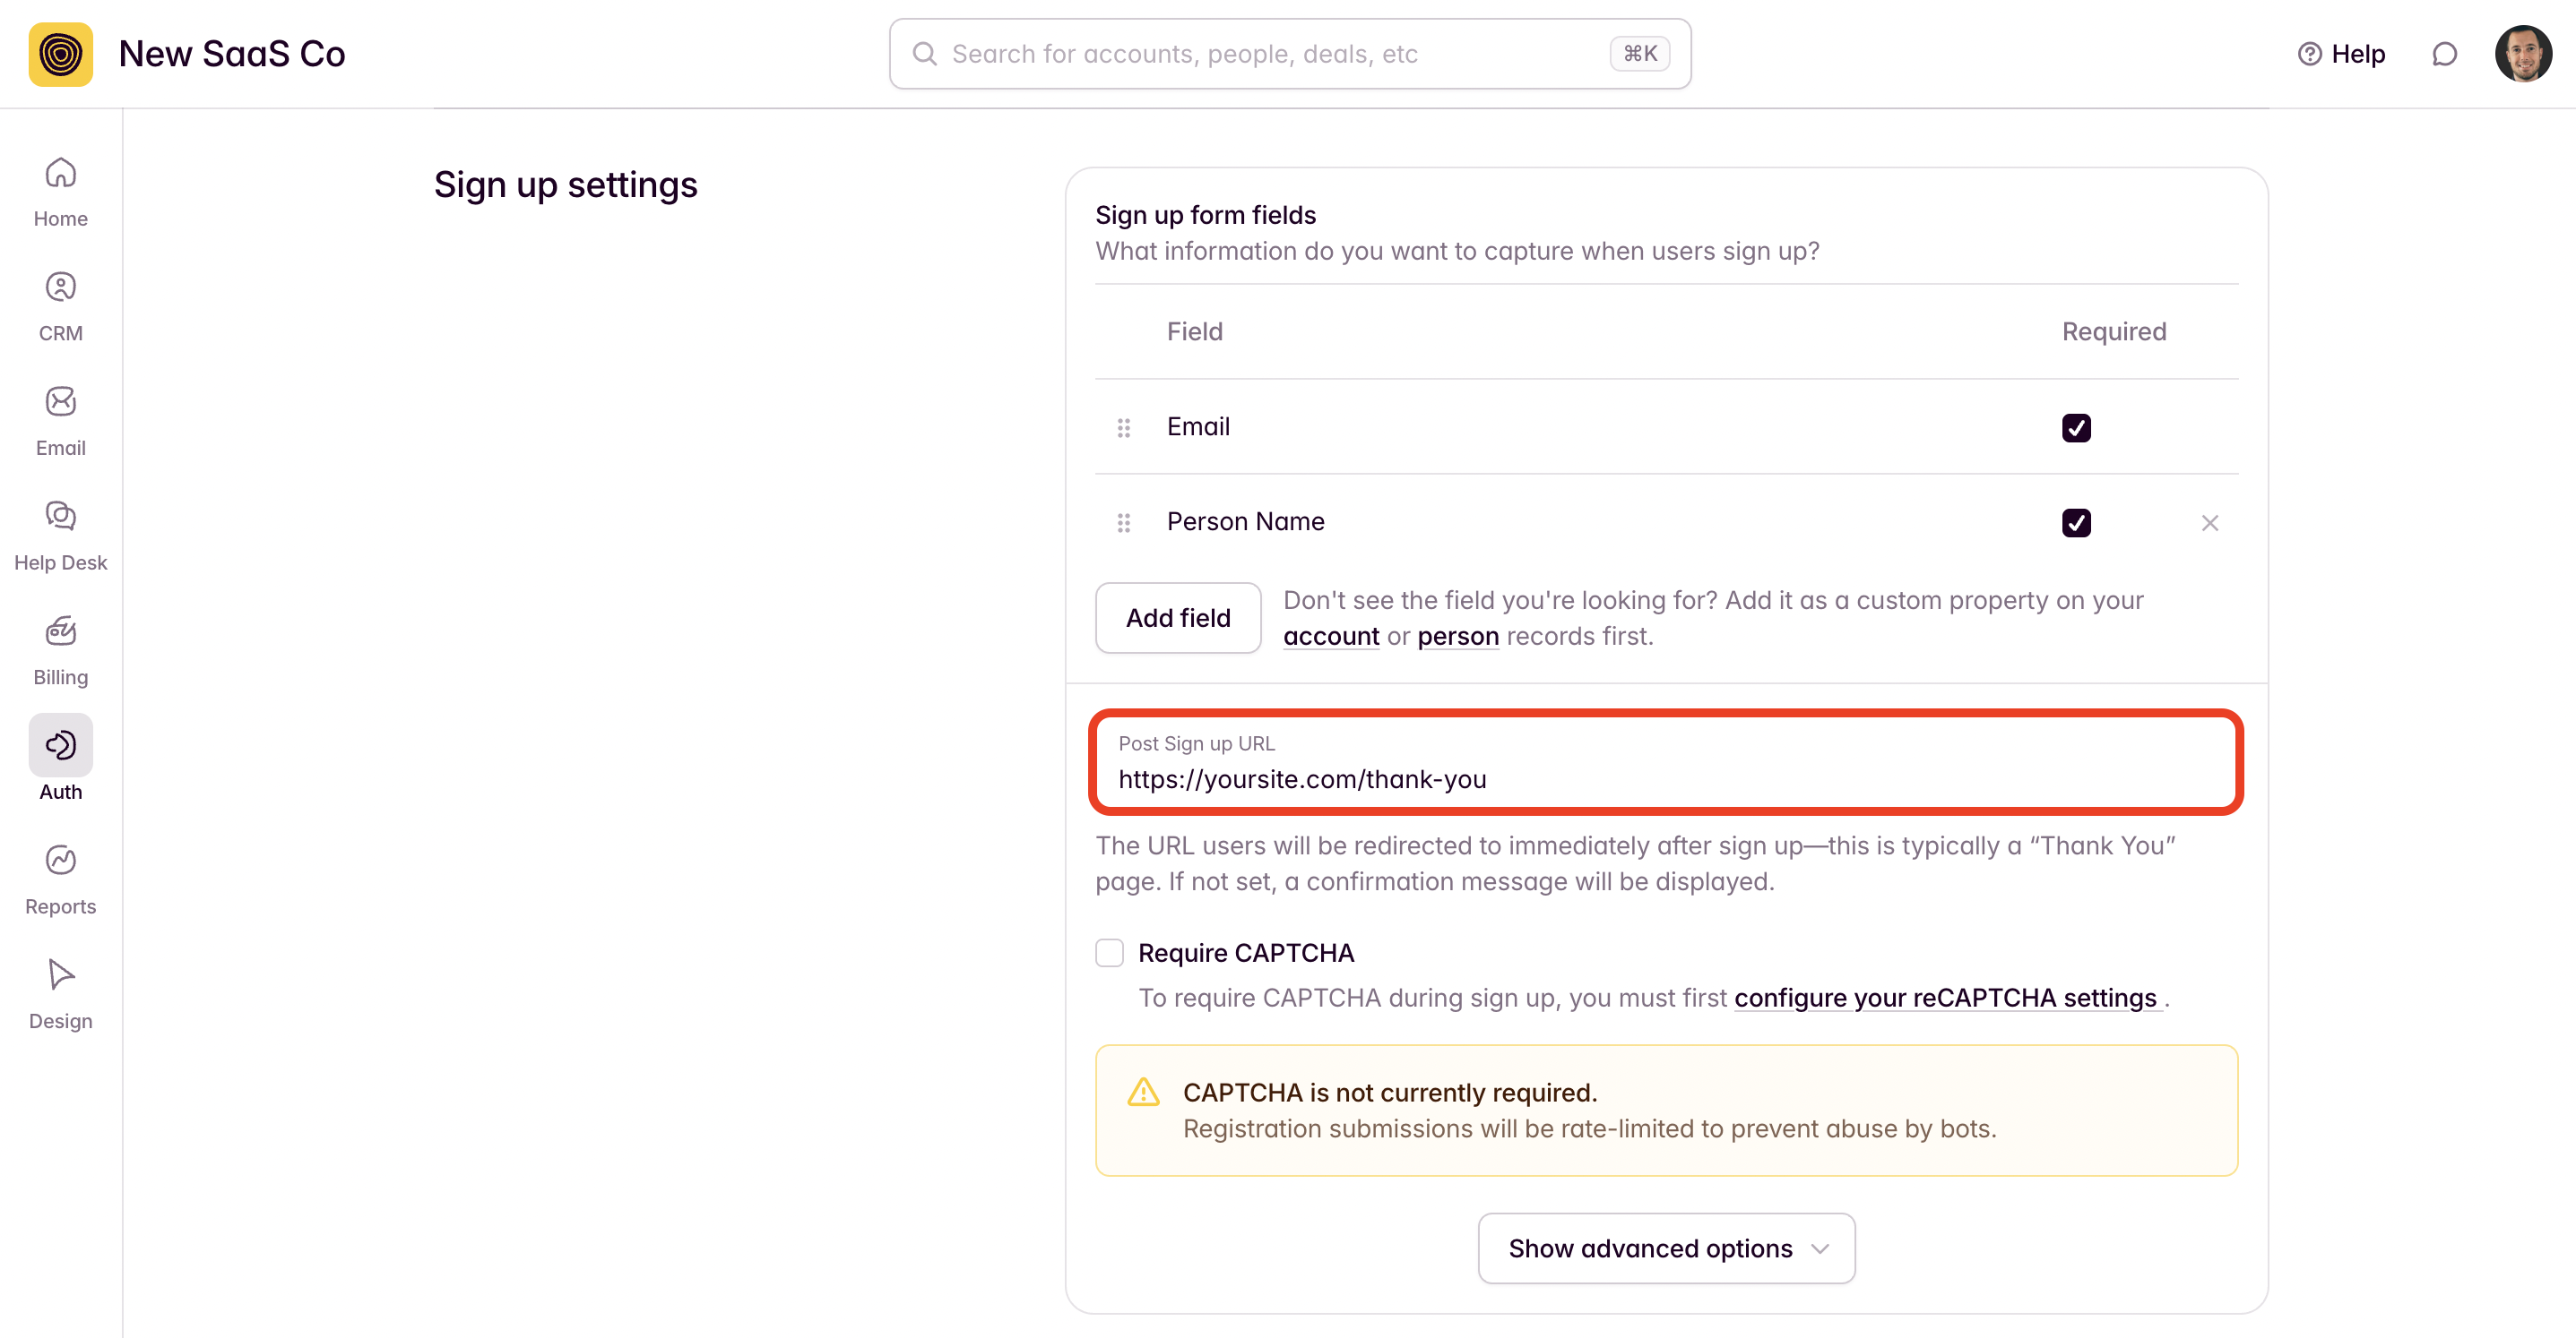Uncheck Required for Email field
2576x1338 pixels.
pos(2076,428)
